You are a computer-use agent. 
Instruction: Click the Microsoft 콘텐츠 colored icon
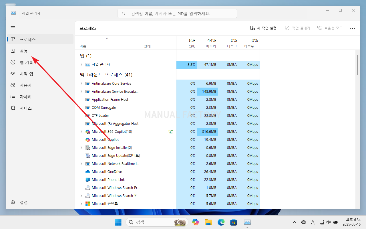(x=88, y=204)
